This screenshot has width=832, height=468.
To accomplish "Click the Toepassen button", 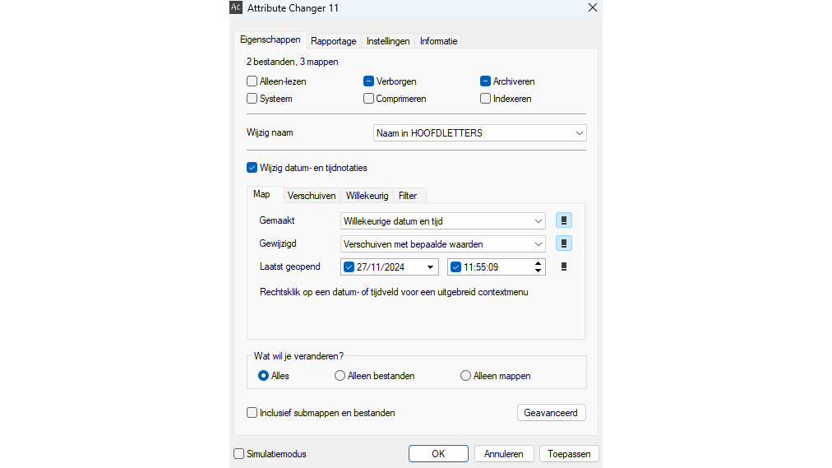I will 569,454.
